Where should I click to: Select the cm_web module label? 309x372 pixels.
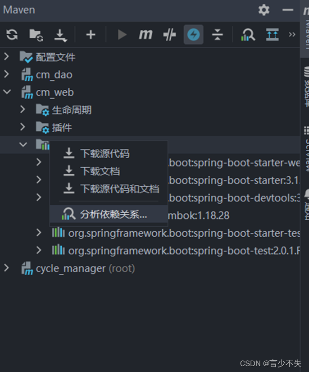pyautogui.click(x=55, y=92)
